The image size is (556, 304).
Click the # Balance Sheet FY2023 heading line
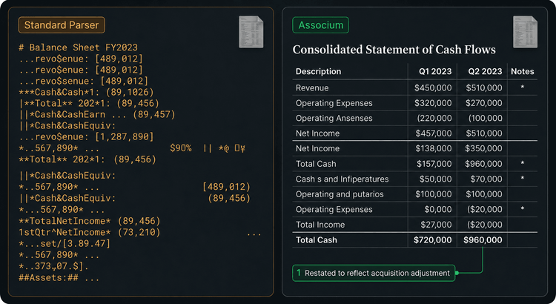78,47
